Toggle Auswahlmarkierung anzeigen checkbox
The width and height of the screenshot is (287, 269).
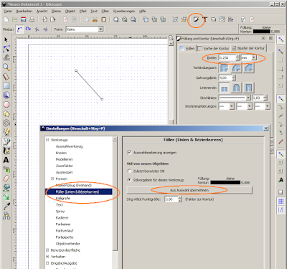[129, 152]
